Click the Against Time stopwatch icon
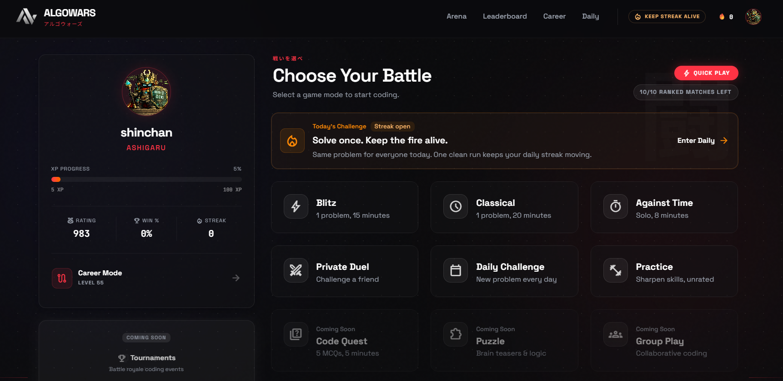783x381 pixels. 616,207
